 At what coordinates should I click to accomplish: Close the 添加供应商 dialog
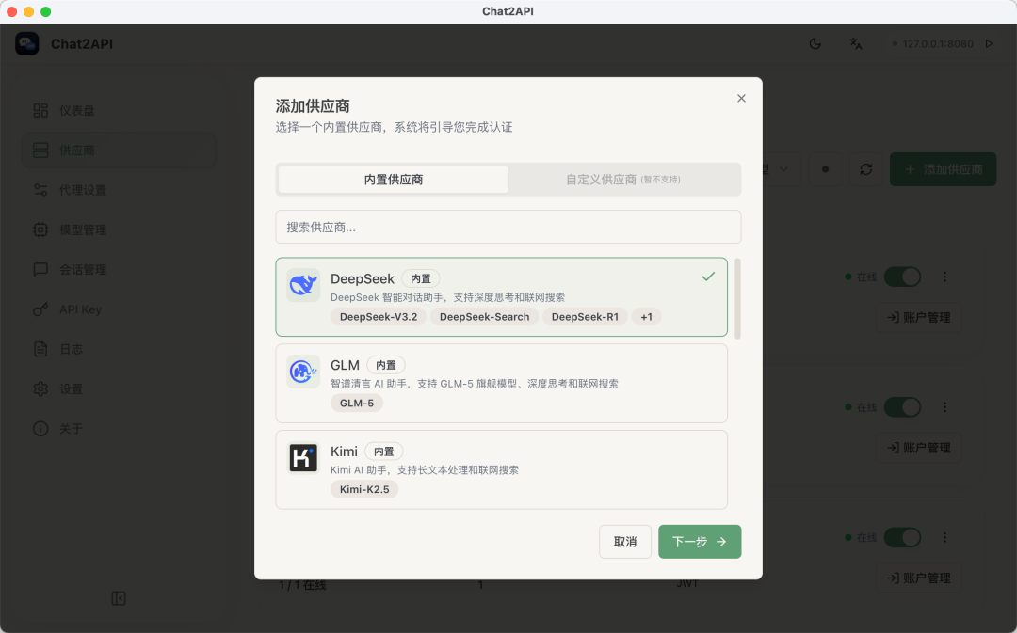741,98
